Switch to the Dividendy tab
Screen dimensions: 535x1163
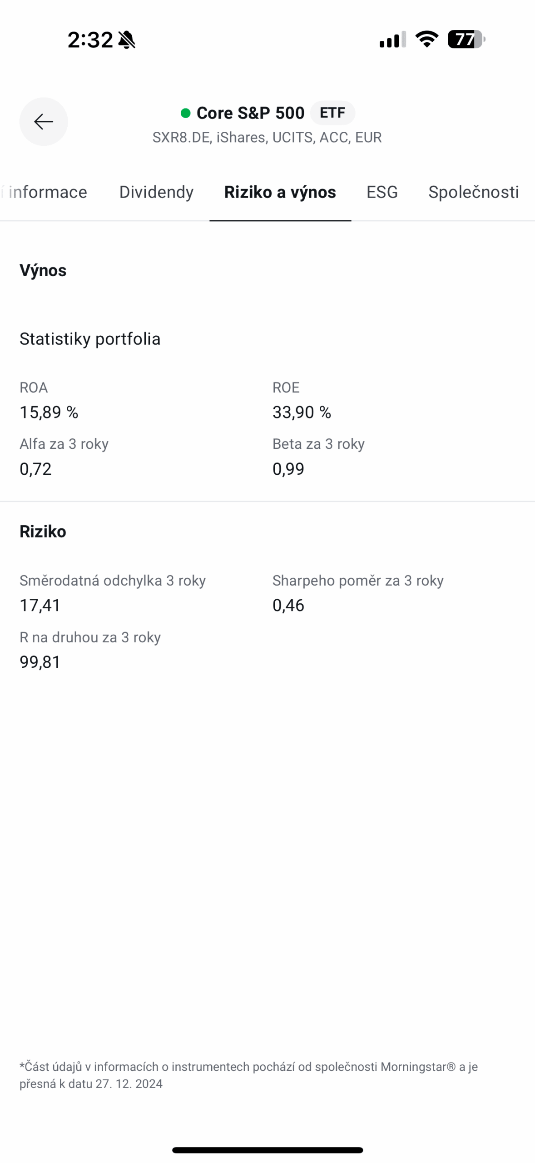tap(156, 192)
